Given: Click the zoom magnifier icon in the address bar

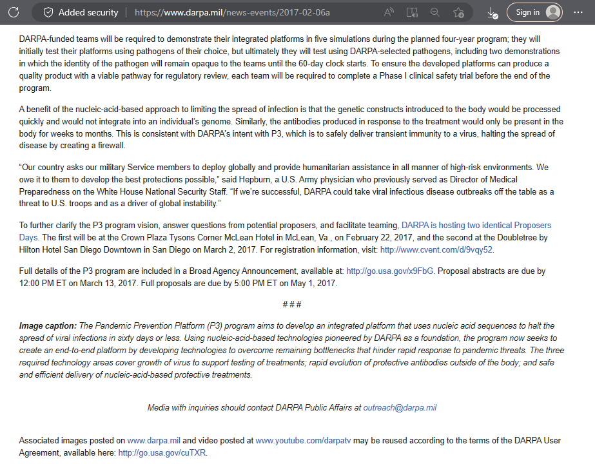Looking at the screenshot, I should pyautogui.click(x=435, y=12).
